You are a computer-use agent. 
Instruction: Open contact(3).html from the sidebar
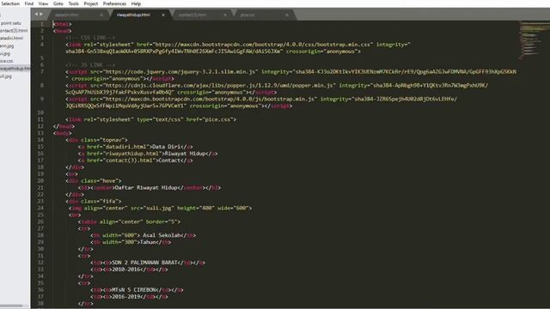point(14,31)
